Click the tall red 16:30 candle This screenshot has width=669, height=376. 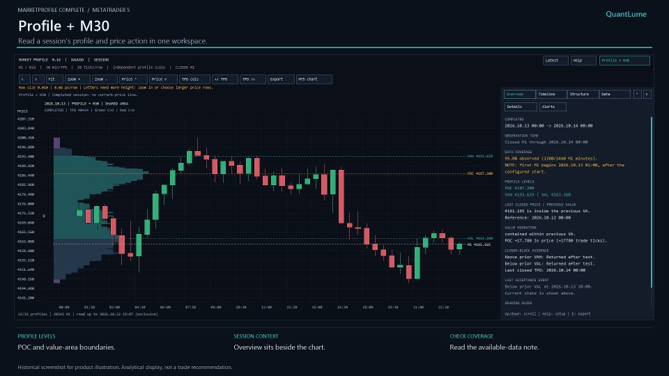[341, 196]
